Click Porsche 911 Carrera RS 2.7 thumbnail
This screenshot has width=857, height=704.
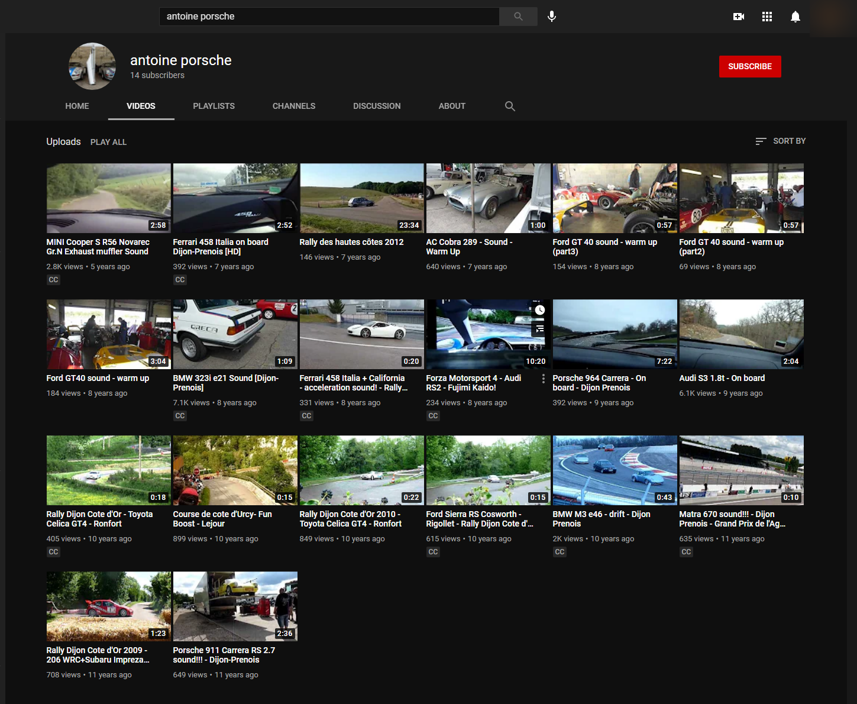pos(235,606)
